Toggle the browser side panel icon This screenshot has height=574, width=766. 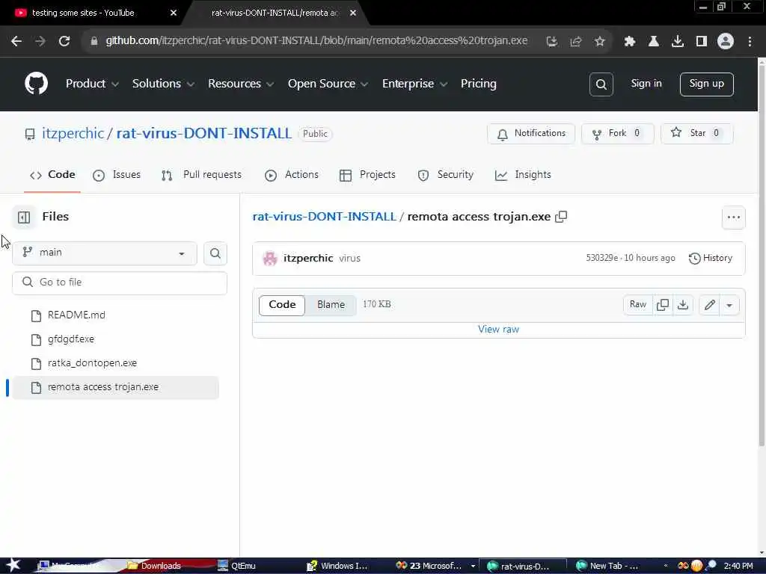point(702,42)
